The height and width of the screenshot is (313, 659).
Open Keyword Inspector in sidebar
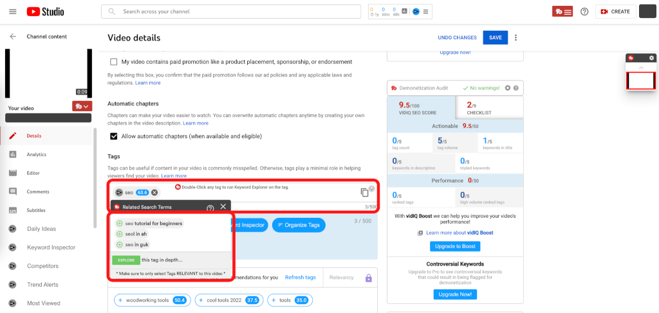pyautogui.click(x=51, y=247)
